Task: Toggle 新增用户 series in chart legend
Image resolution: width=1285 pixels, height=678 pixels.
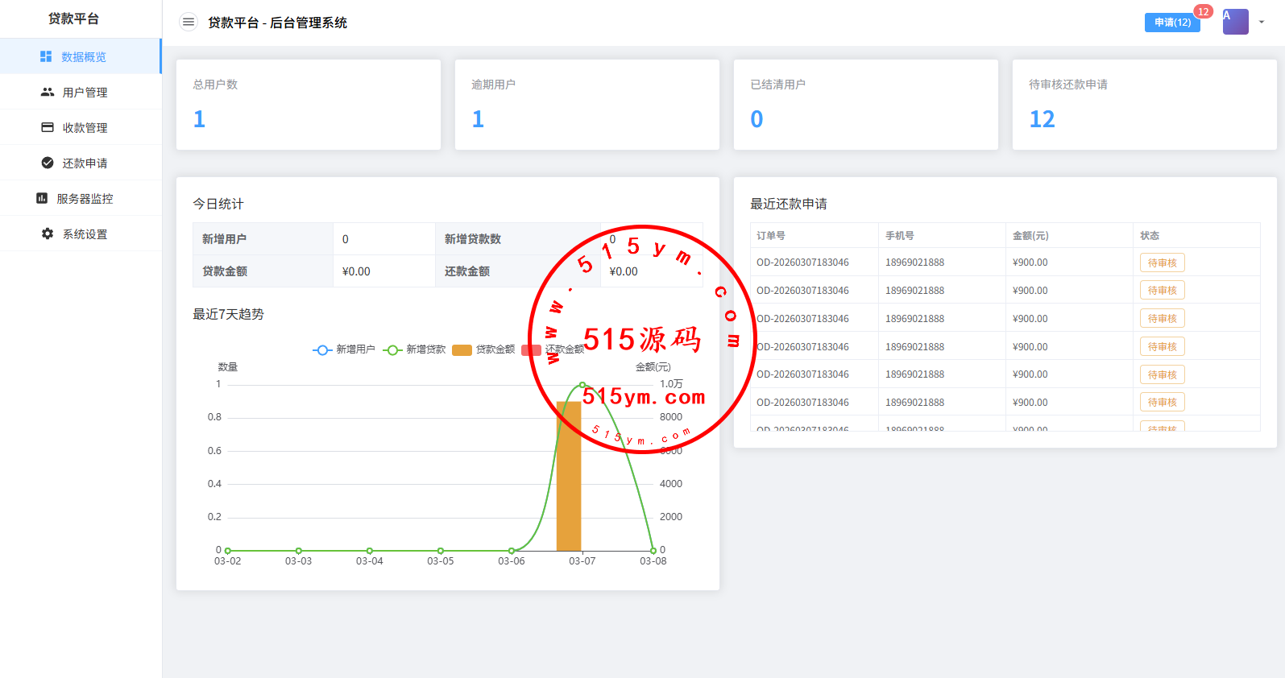Action: (344, 349)
